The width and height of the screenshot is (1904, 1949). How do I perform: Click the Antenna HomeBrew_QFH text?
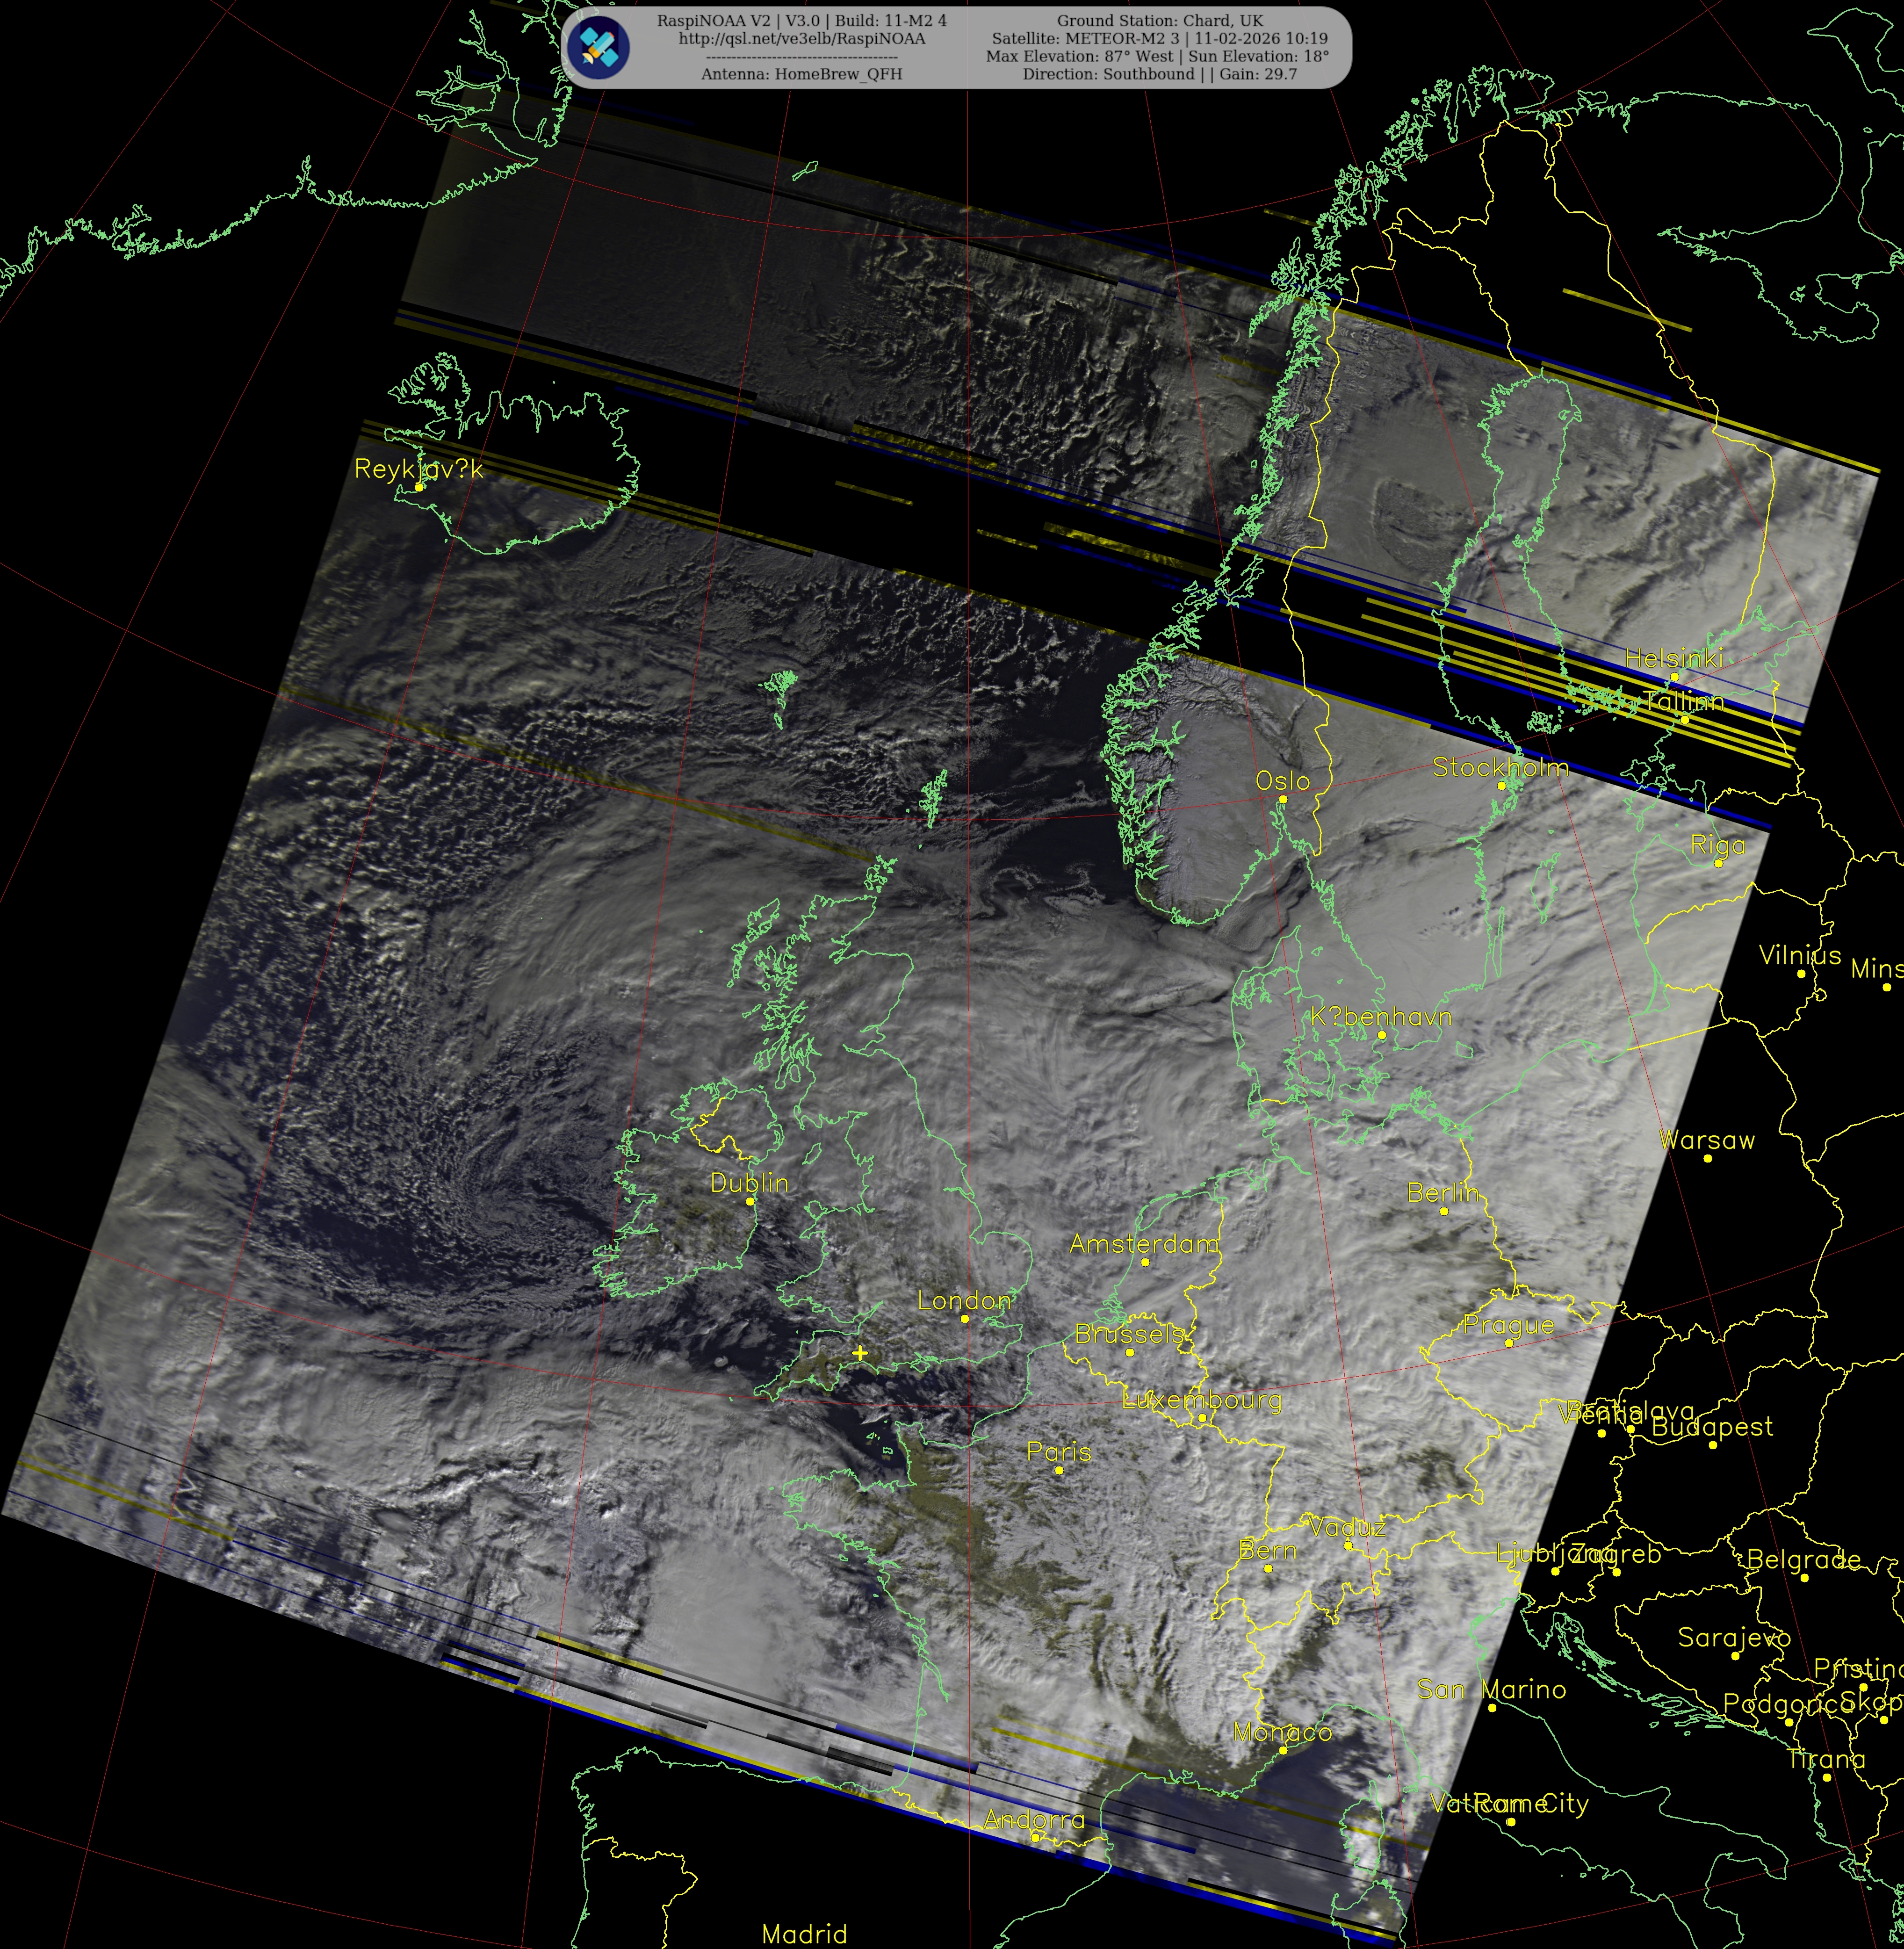(801, 74)
